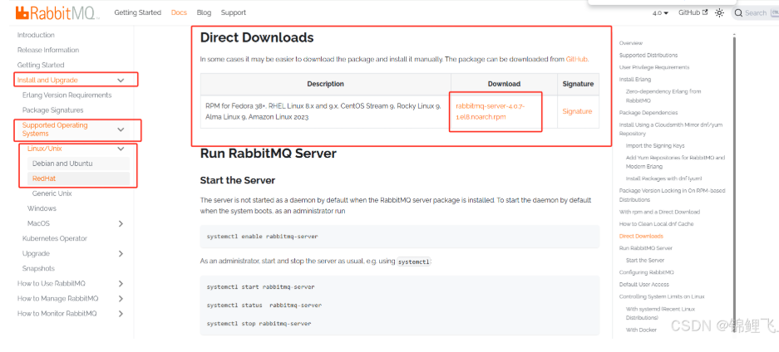Click the Start the Server heading
Screen dimensions: 779x352
[x=238, y=180]
